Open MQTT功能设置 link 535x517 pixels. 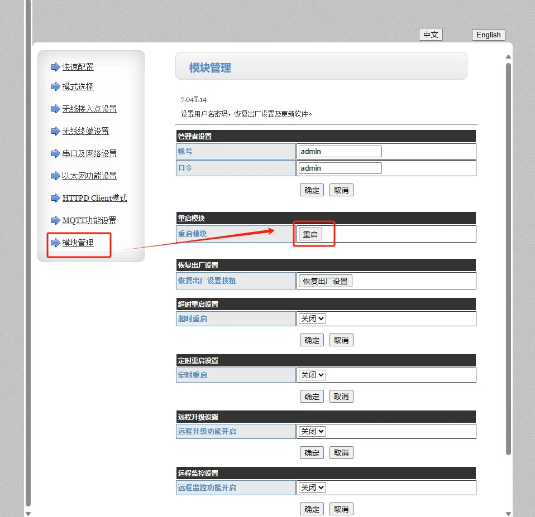[89, 220]
